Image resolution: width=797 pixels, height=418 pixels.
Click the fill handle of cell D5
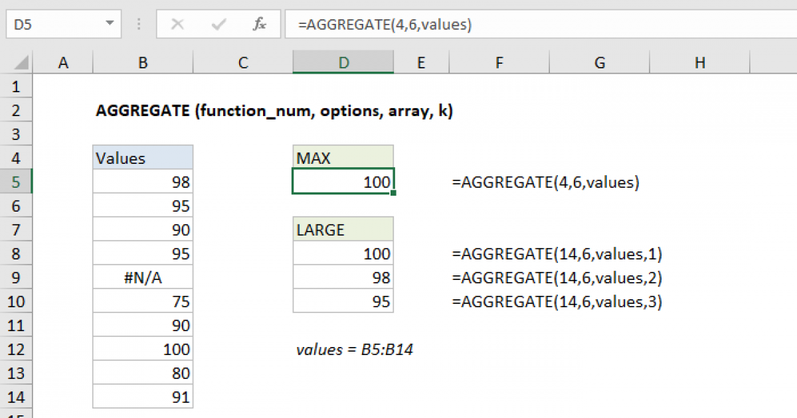393,192
